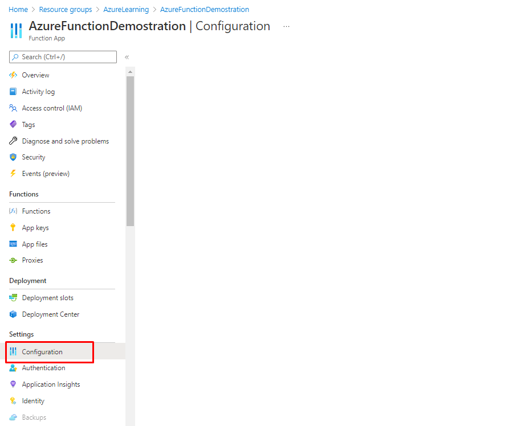Click the Configuration sliders icon in sidebar

[x=13, y=351]
